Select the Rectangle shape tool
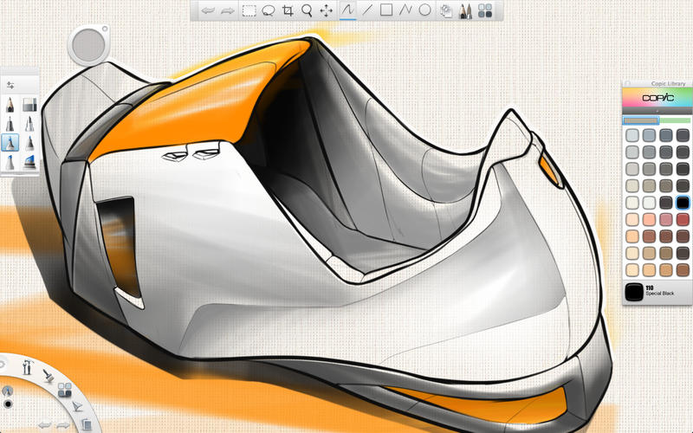 click(x=386, y=10)
